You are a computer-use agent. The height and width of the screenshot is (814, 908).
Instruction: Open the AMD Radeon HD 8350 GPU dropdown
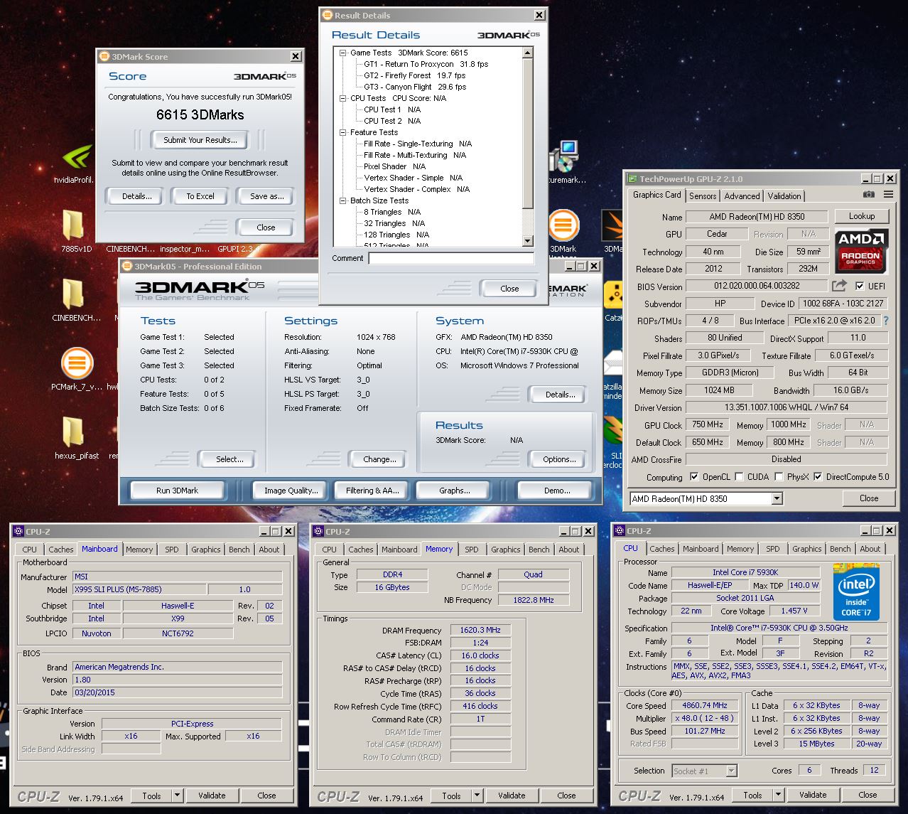(777, 498)
